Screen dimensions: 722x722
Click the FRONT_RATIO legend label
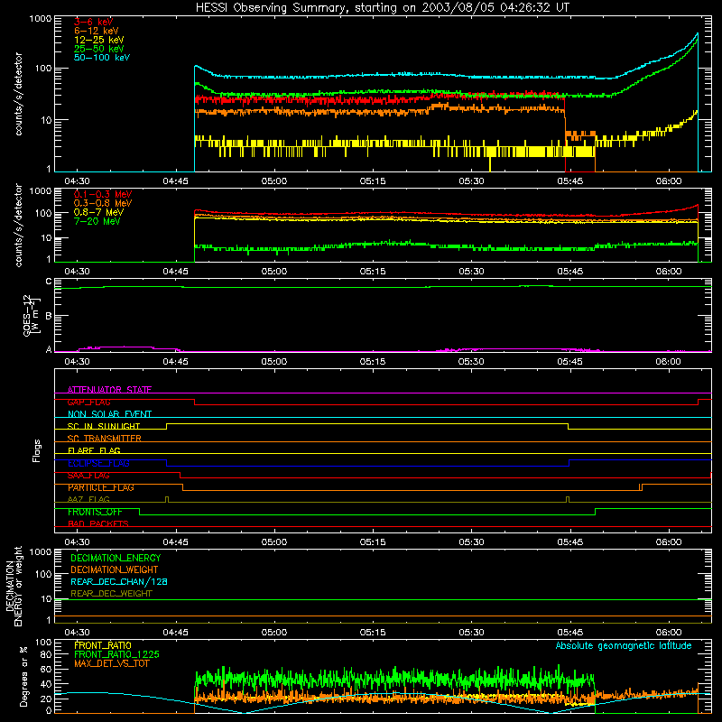coord(103,645)
